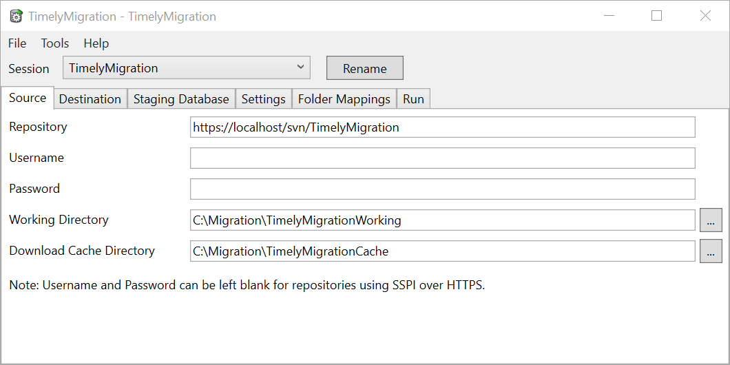Click the TimelyMigration app icon in title bar
Screen dimensions: 730x365
[x=17, y=16]
